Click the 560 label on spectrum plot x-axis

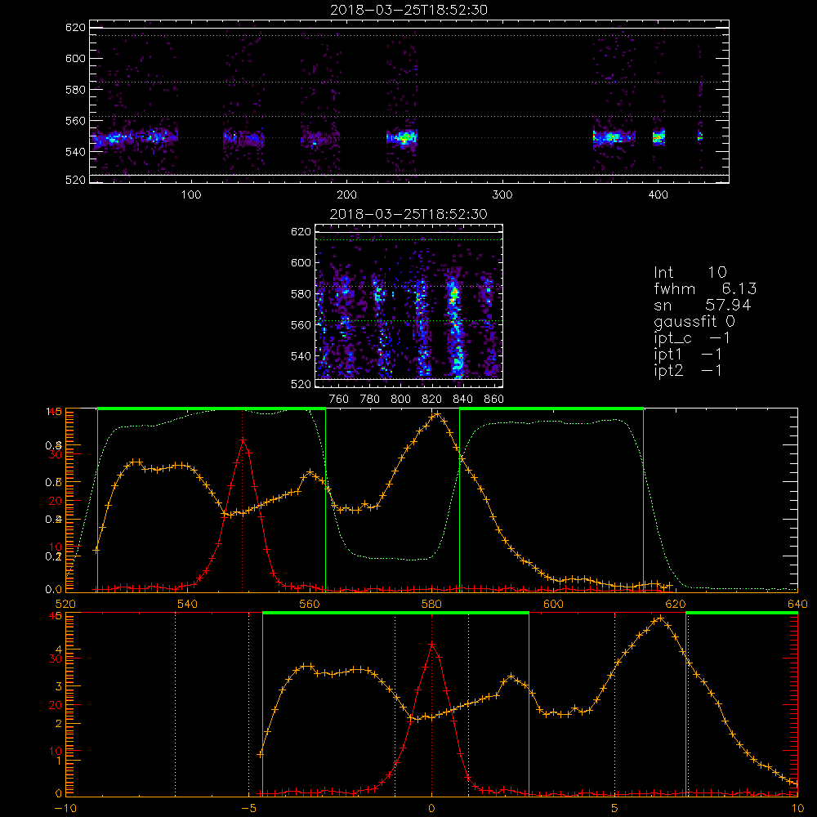[310, 605]
